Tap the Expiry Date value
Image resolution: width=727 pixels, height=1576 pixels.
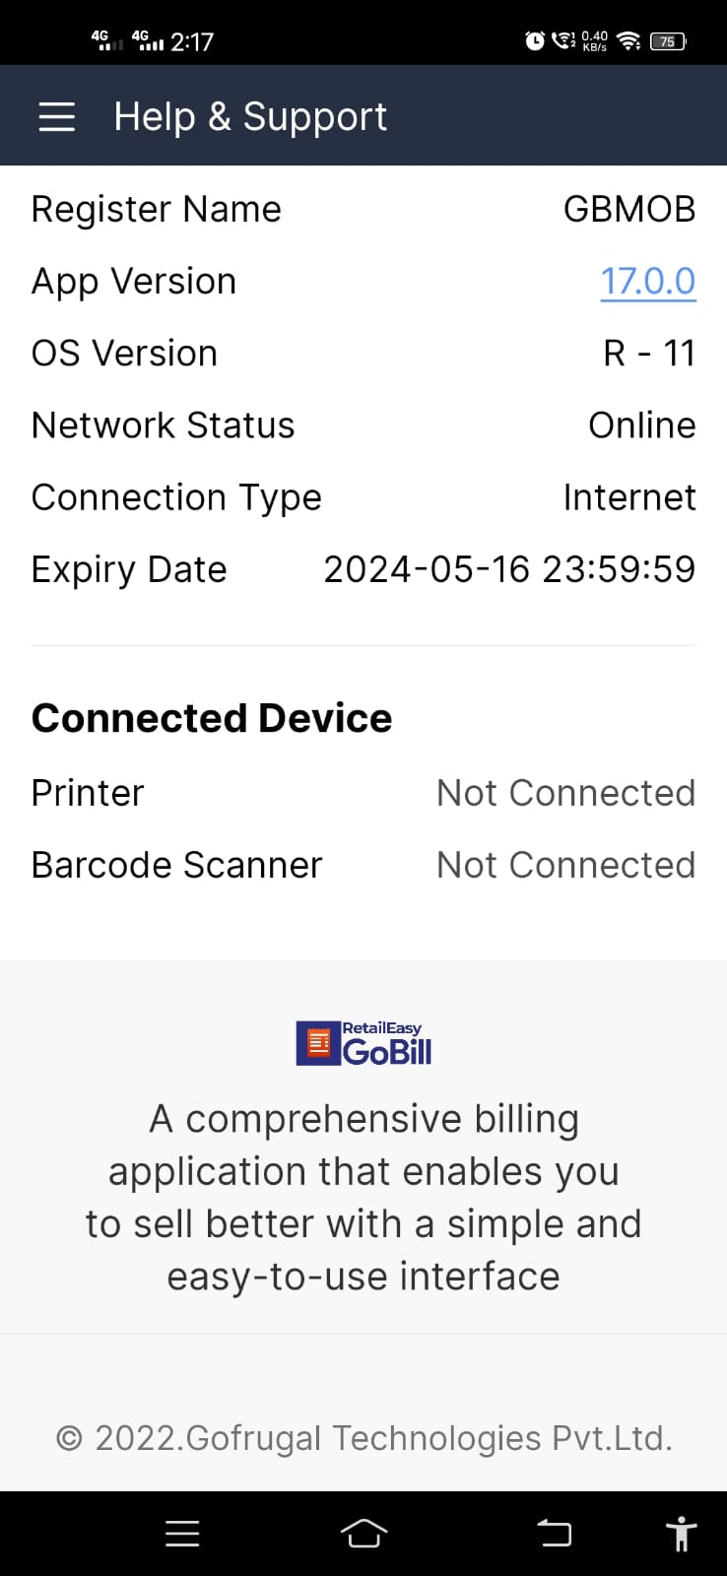point(509,569)
